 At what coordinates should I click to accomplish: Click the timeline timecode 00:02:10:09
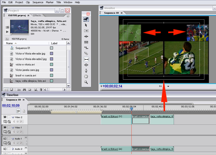coord(11,105)
